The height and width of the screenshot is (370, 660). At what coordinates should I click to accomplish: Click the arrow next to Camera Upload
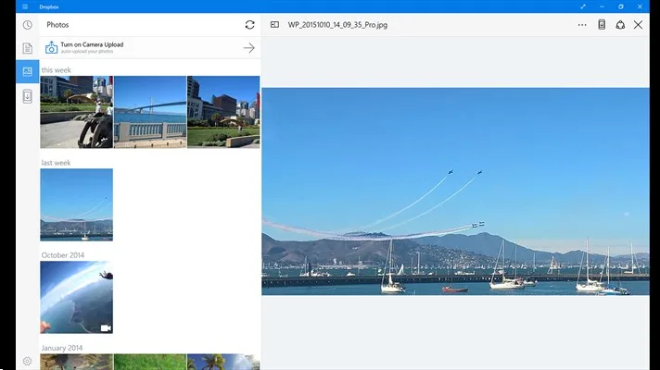[x=248, y=48]
